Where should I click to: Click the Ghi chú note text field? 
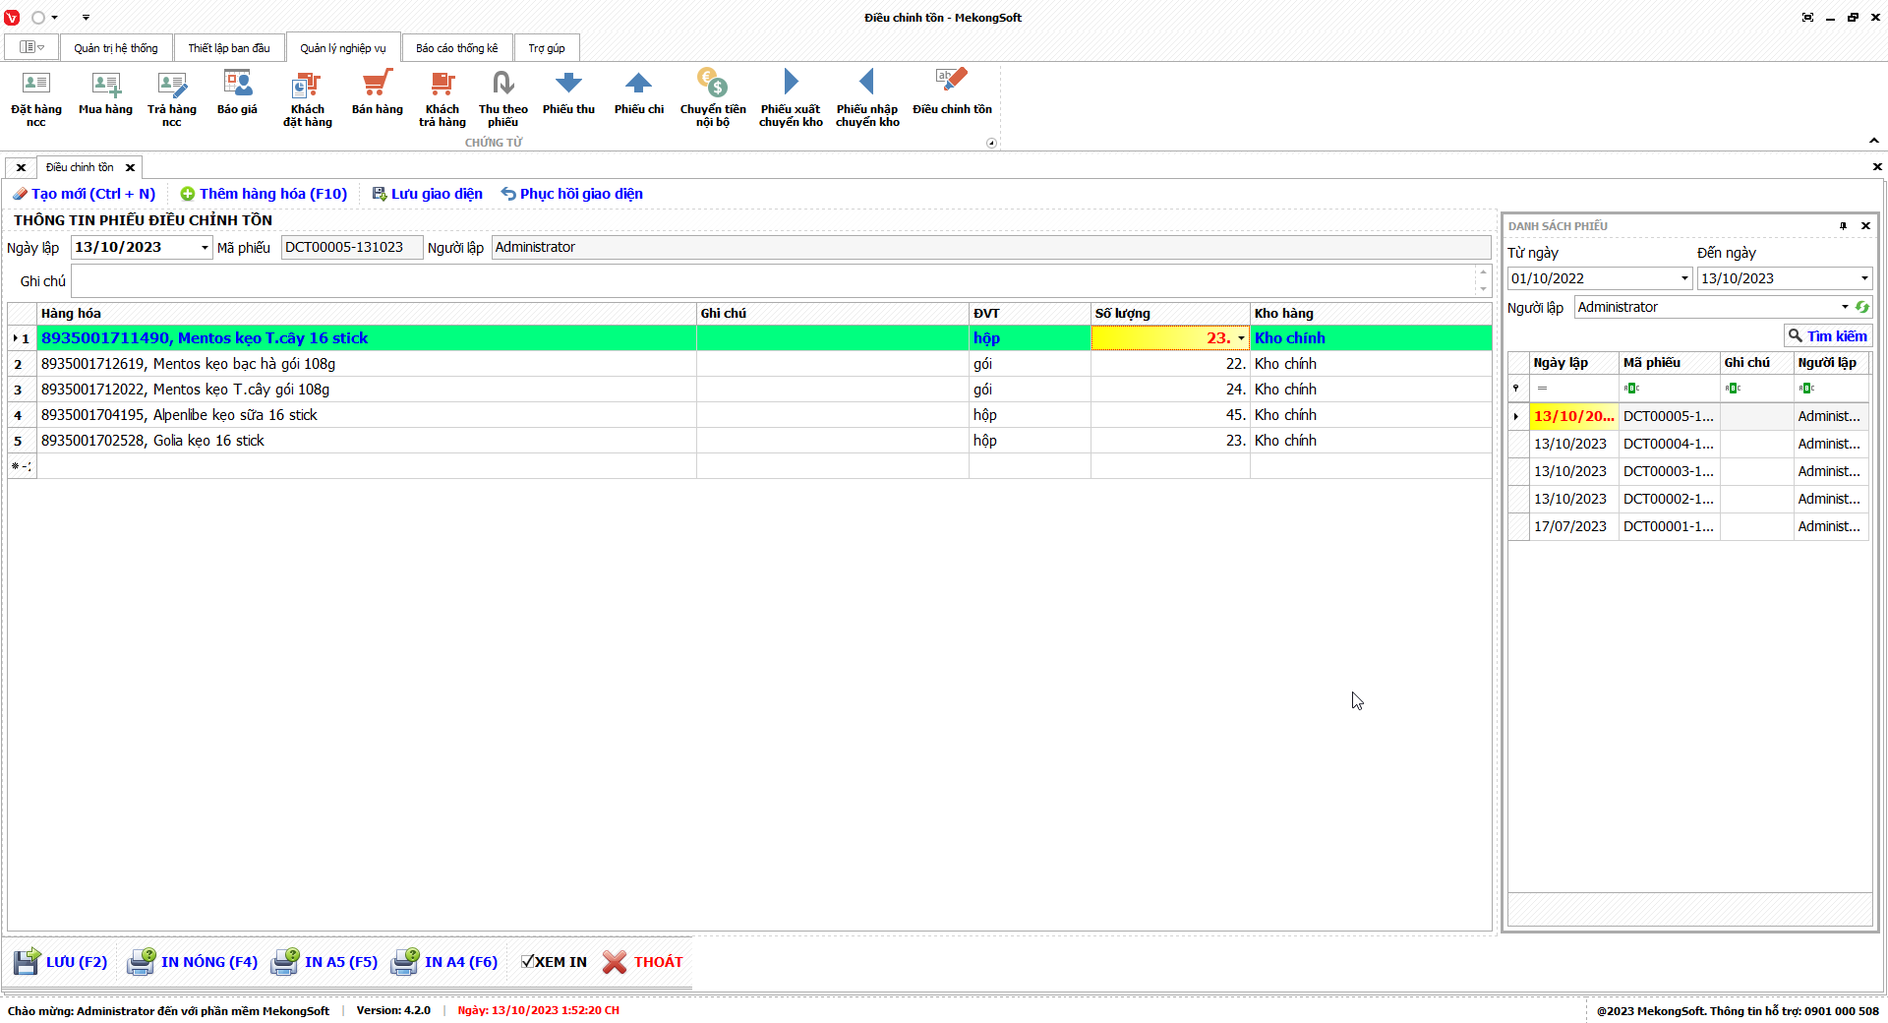click(772, 281)
